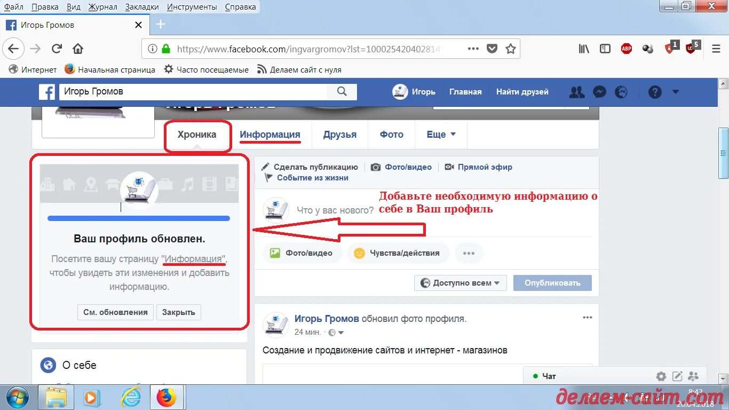Click the Опубликовать button
The image size is (729, 410).
coord(552,283)
